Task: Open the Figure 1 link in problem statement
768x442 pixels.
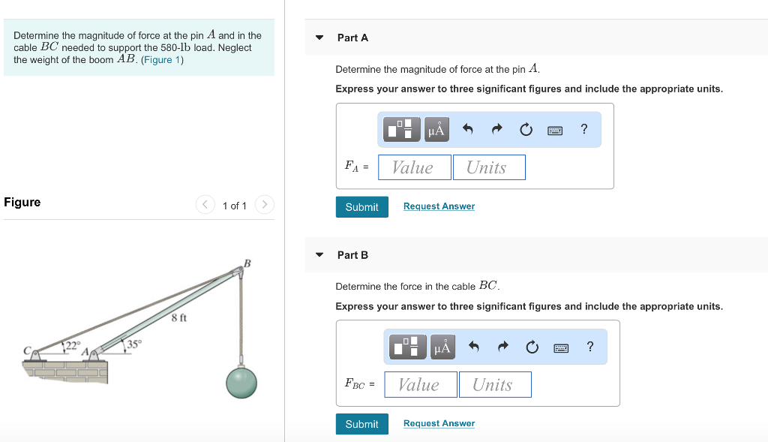Action: [x=162, y=60]
